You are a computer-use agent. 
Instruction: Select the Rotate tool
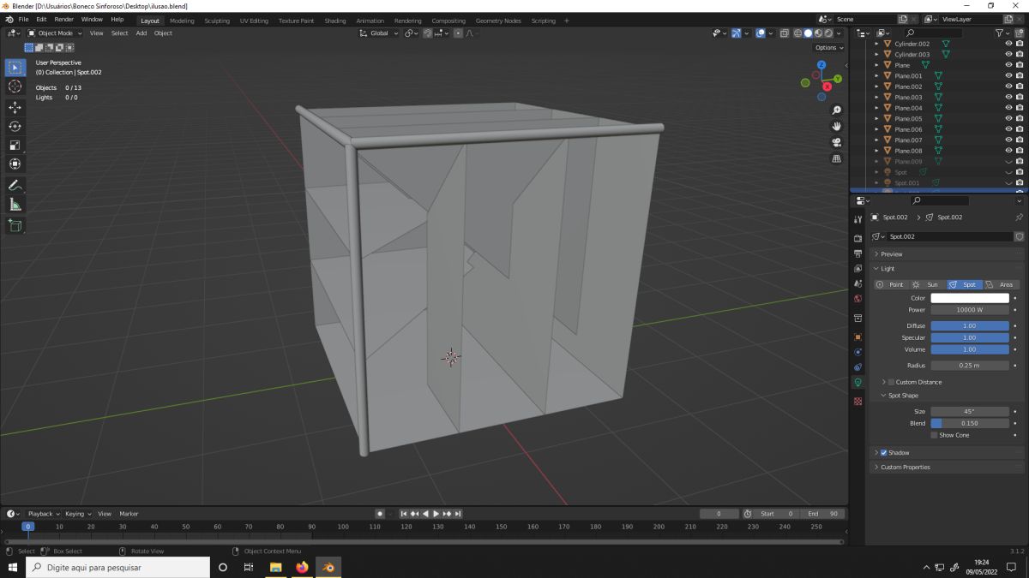point(15,126)
